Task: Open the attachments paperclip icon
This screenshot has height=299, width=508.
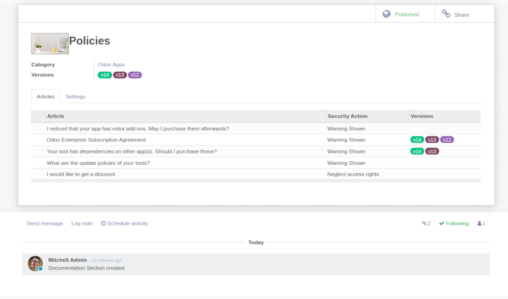Action: [424, 223]
